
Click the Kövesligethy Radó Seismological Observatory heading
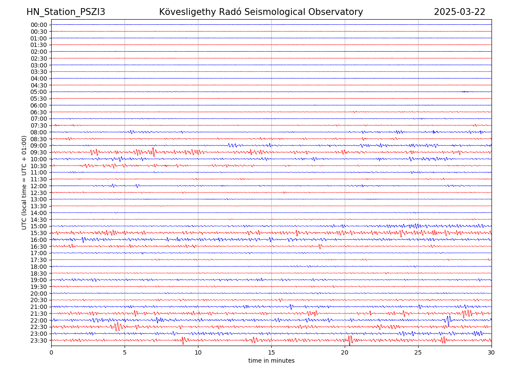tap(261, 12)
